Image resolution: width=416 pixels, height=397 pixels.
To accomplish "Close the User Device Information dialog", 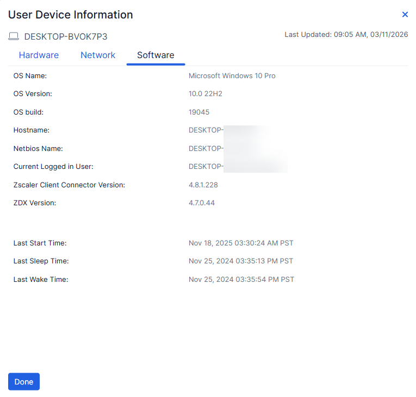I will tap(405, 15).
